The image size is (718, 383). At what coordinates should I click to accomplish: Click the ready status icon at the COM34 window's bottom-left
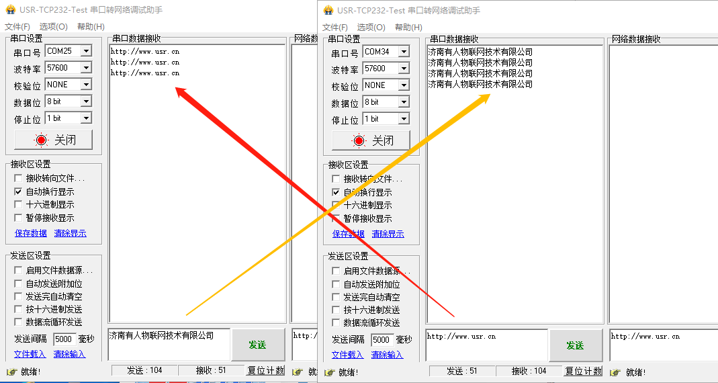pos(328,372)
